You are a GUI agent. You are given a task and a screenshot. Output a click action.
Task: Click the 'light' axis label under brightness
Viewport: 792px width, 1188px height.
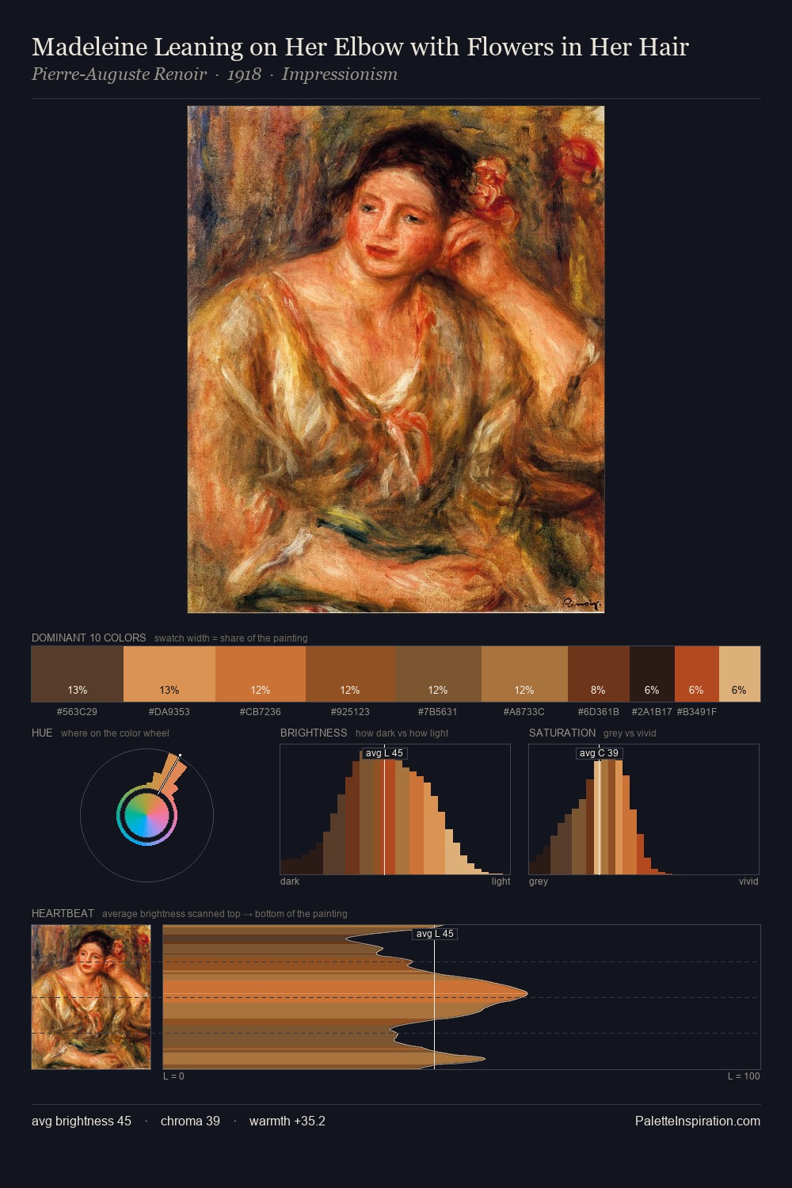[501, 881]
